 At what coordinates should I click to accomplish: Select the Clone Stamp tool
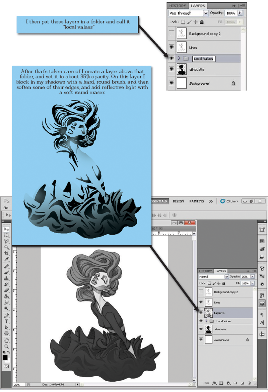6,279
